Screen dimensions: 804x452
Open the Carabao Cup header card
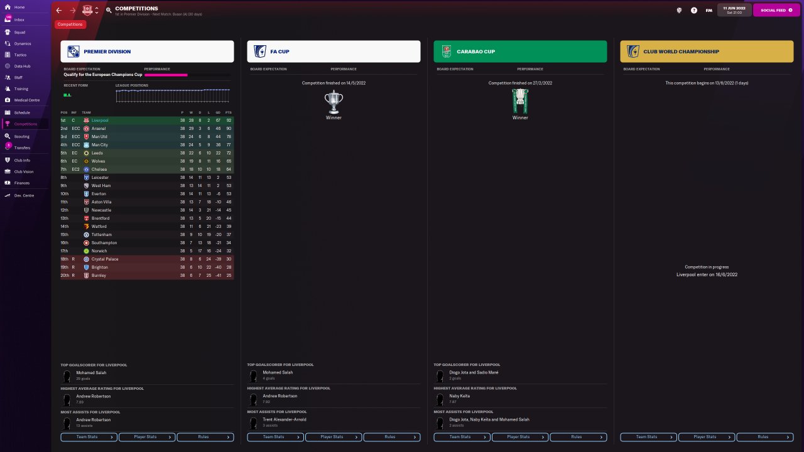click(x=520, y=51)
